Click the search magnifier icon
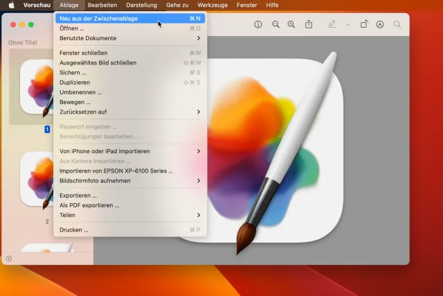Image resolution: width=443 pixels, height=296 pixels. tap(397, 24)
